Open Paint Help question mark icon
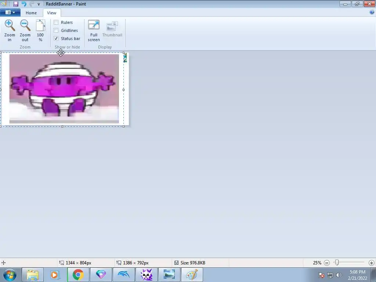Image resolution: width=376 pixels, height=282 pixels. [372, 12]
